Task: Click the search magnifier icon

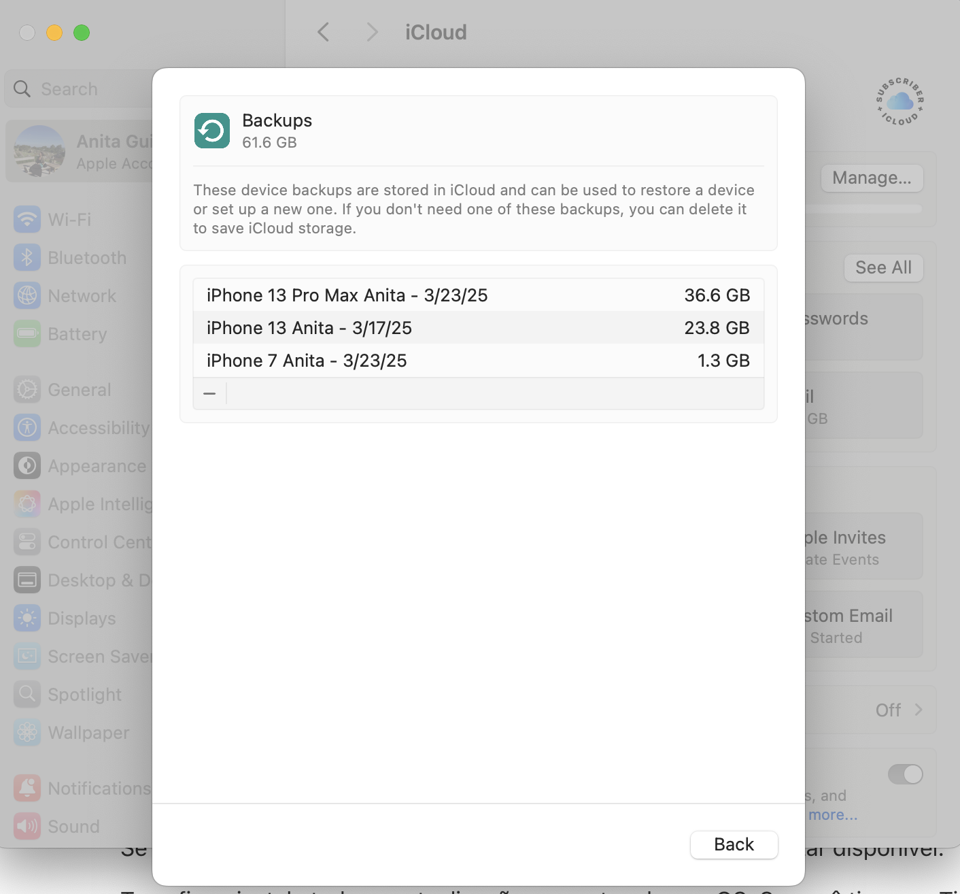Action: [x=22, y=89]
